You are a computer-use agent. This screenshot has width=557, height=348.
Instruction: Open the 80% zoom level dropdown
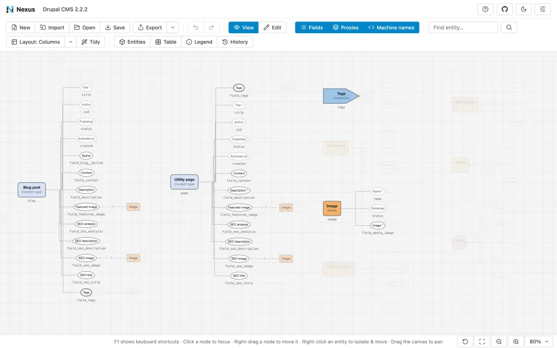[x=539, y=341]
